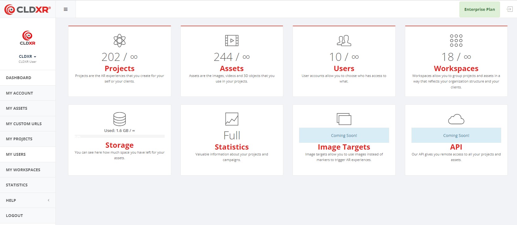This screenshot has height=225, width=517.
Task: Open My Assets in the sidebar
Action: click(17, 108)
